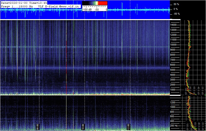
Task: Click the 1200 label on lower frequency axis
Action: pyautogui.click(x=174, y=102)
